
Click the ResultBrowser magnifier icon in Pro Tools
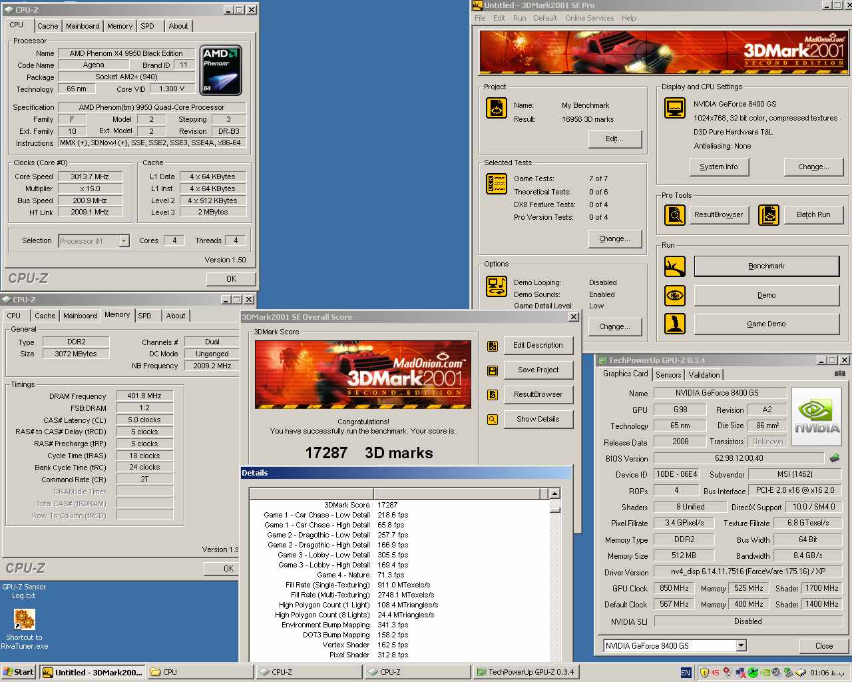pos(675,215)
